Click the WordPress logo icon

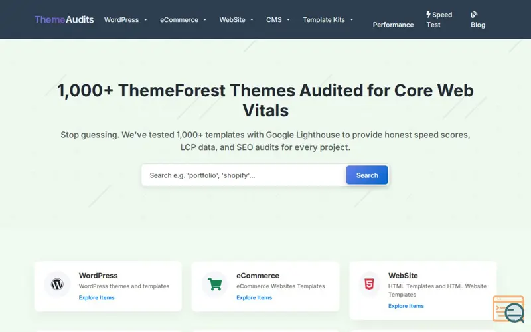[x=57, y=284]
